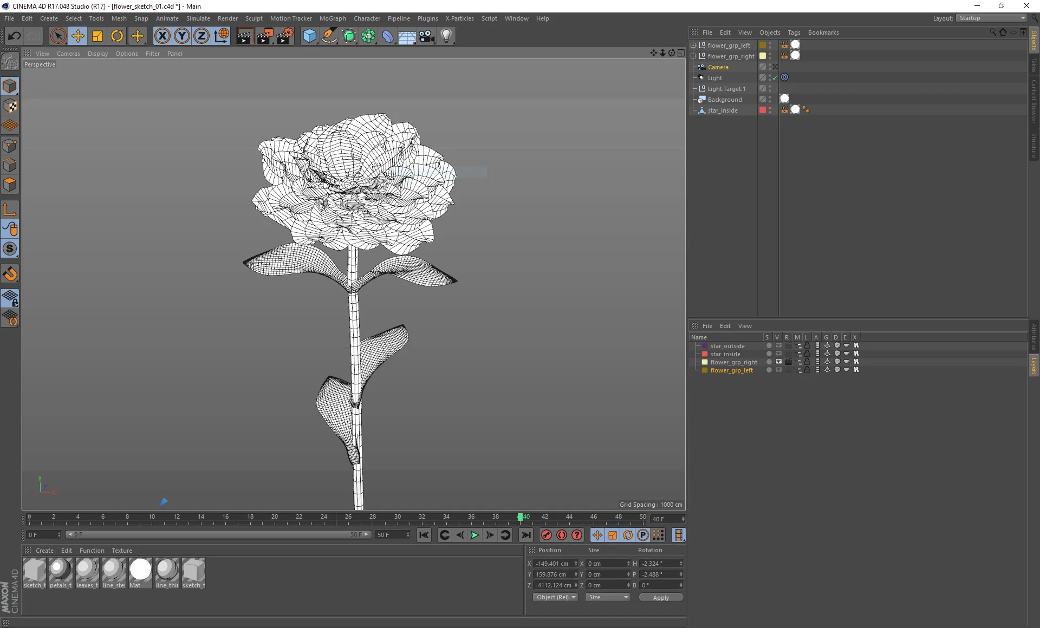Click the star_inside layer red color swatch
Screen dimensions: 1040x628
tap(705, 354)
